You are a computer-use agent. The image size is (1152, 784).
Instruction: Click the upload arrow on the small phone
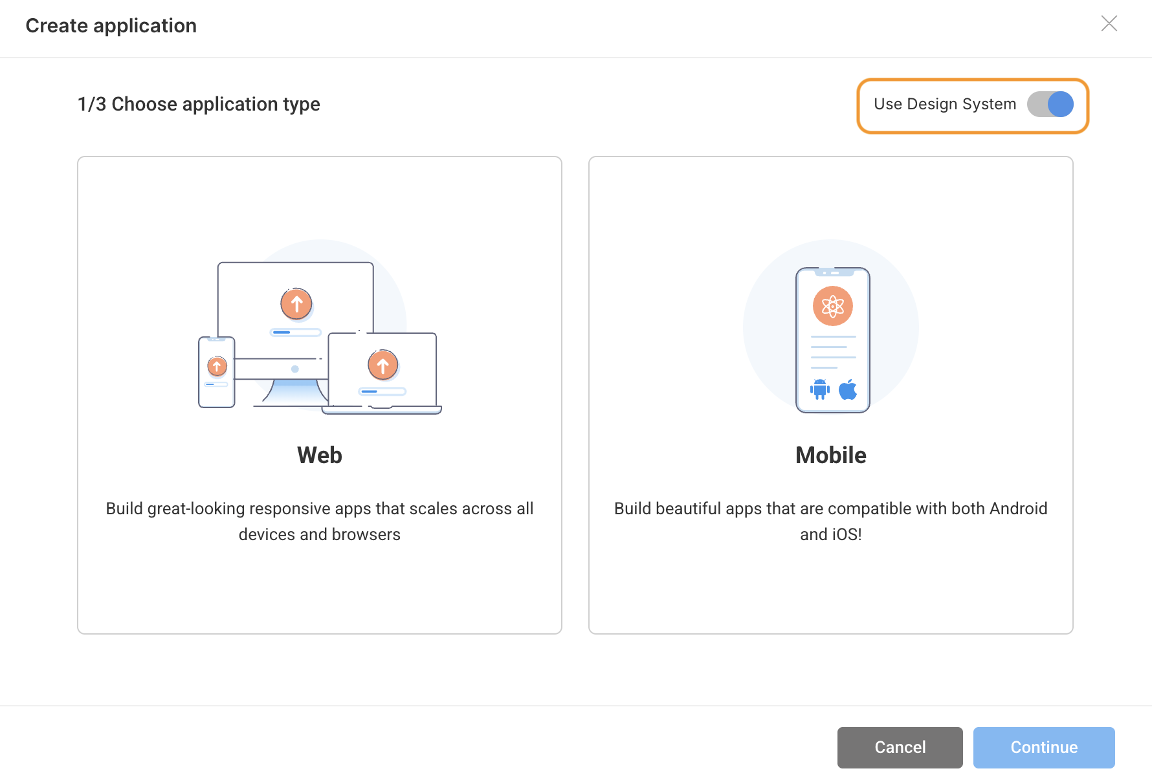pyautogui.click(x=217, y=366)
